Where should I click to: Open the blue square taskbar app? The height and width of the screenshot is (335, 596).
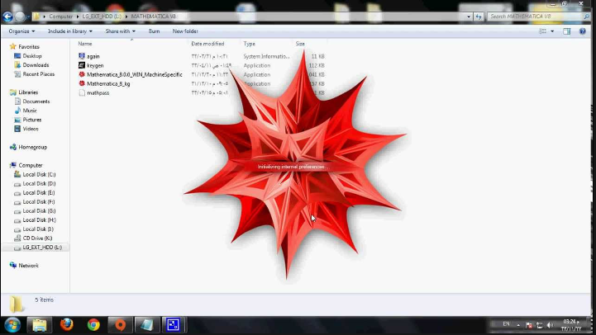pyautogui.click(x=173, y=325)
